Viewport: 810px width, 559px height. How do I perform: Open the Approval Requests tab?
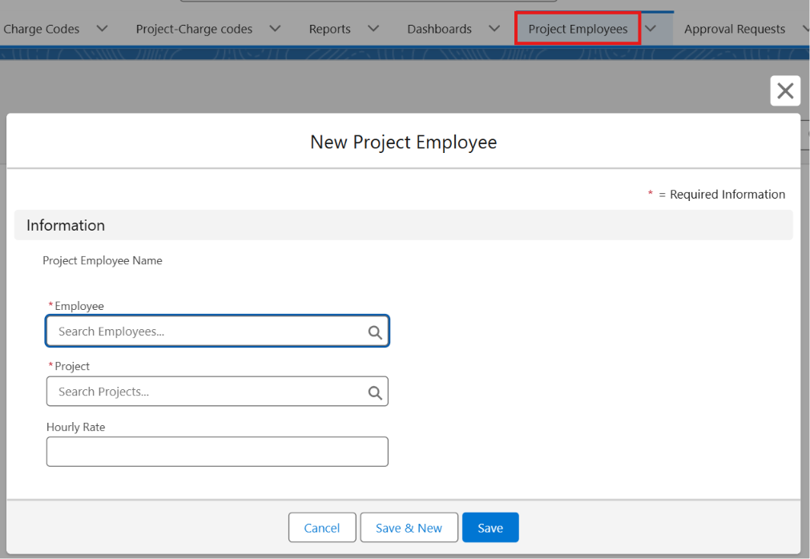(x=735, y=29)
